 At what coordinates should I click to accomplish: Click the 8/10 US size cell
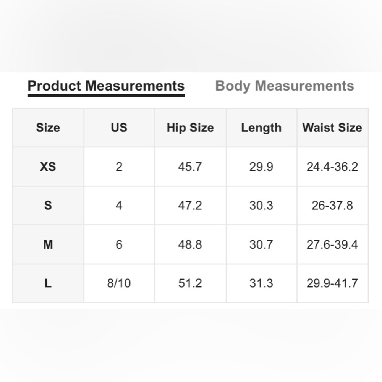[119, 283]
